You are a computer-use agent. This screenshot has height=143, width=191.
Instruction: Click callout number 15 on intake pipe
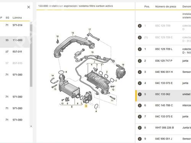73,33
